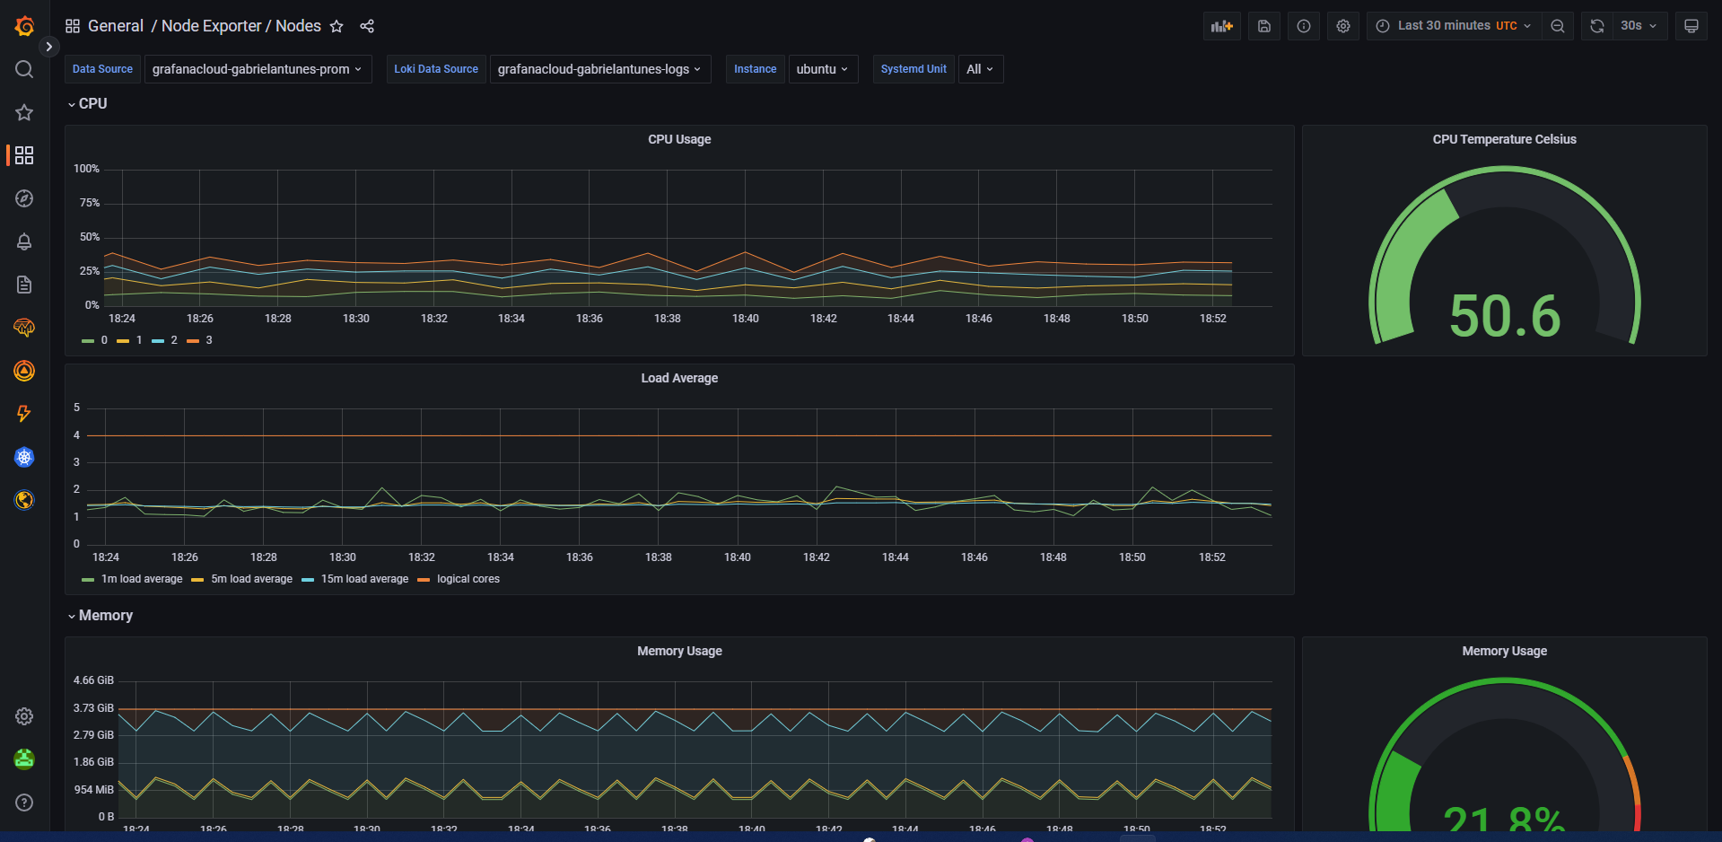Open the Alerting bell icon
Screen dimensions: 1722x842
click(24, 241)
